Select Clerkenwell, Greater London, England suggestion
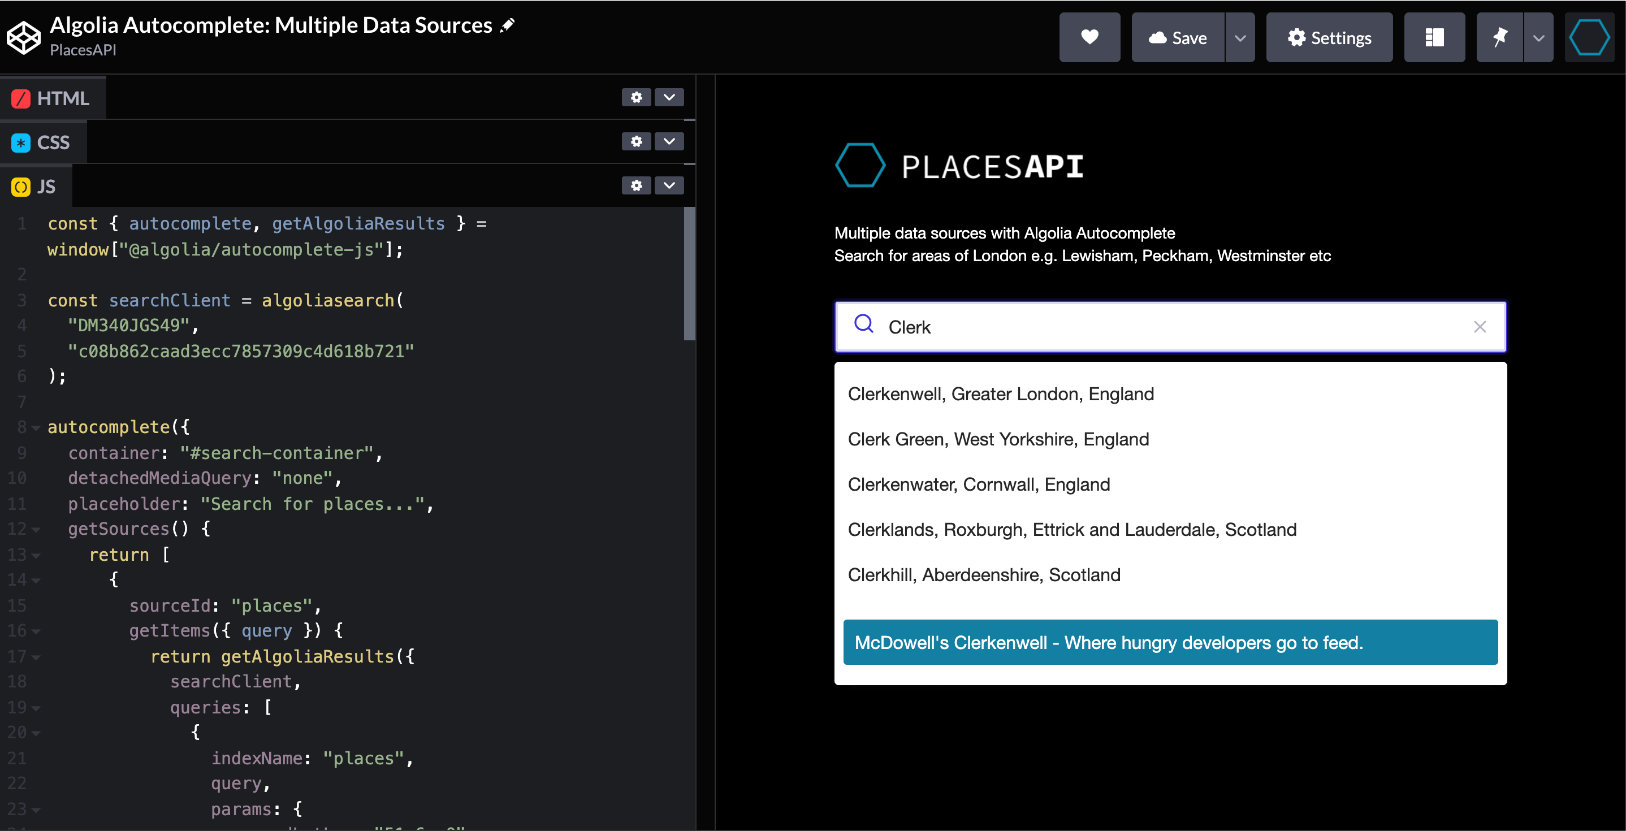 [x=1001, y=393]
